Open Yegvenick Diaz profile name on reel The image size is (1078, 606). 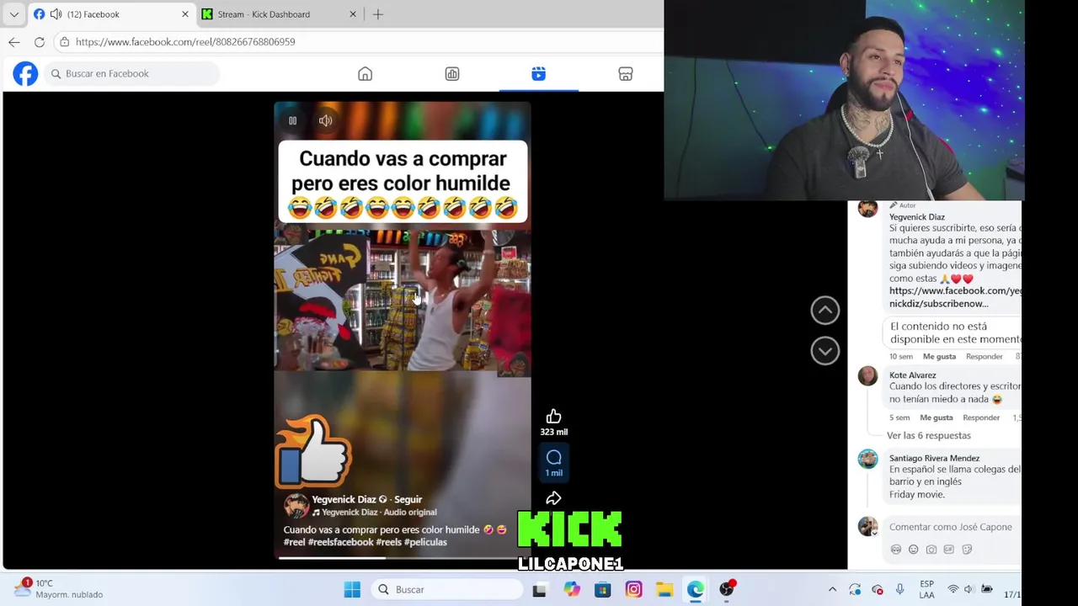click(344, 499)
